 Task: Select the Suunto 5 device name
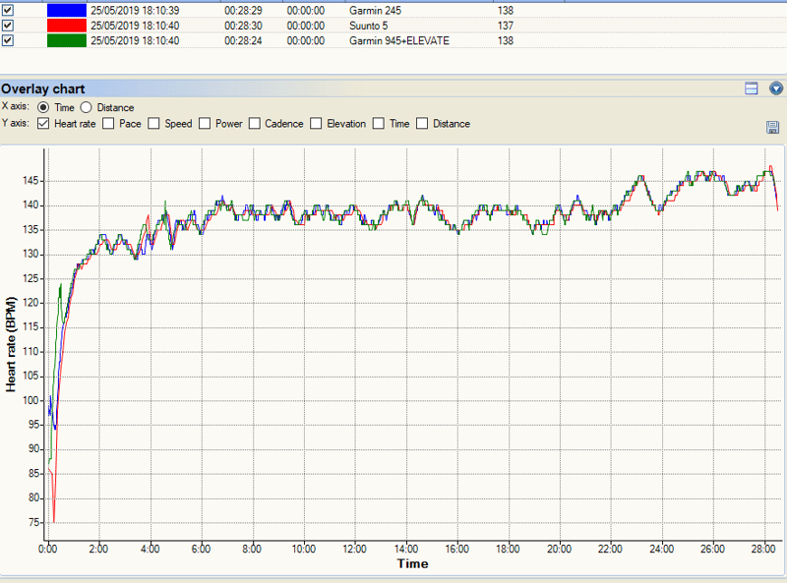(x=368, y=26)
